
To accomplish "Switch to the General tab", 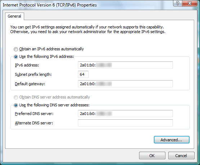I will point(14,16).
